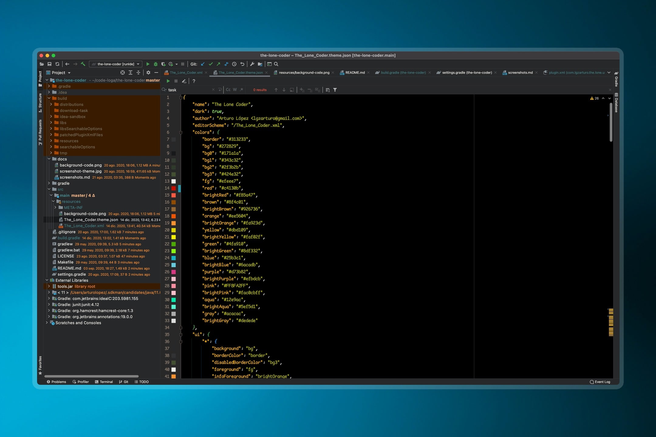This screenshot has width=656, height=437.
Task: Toggle Regex option in find bar
Action: coord(241,90)
